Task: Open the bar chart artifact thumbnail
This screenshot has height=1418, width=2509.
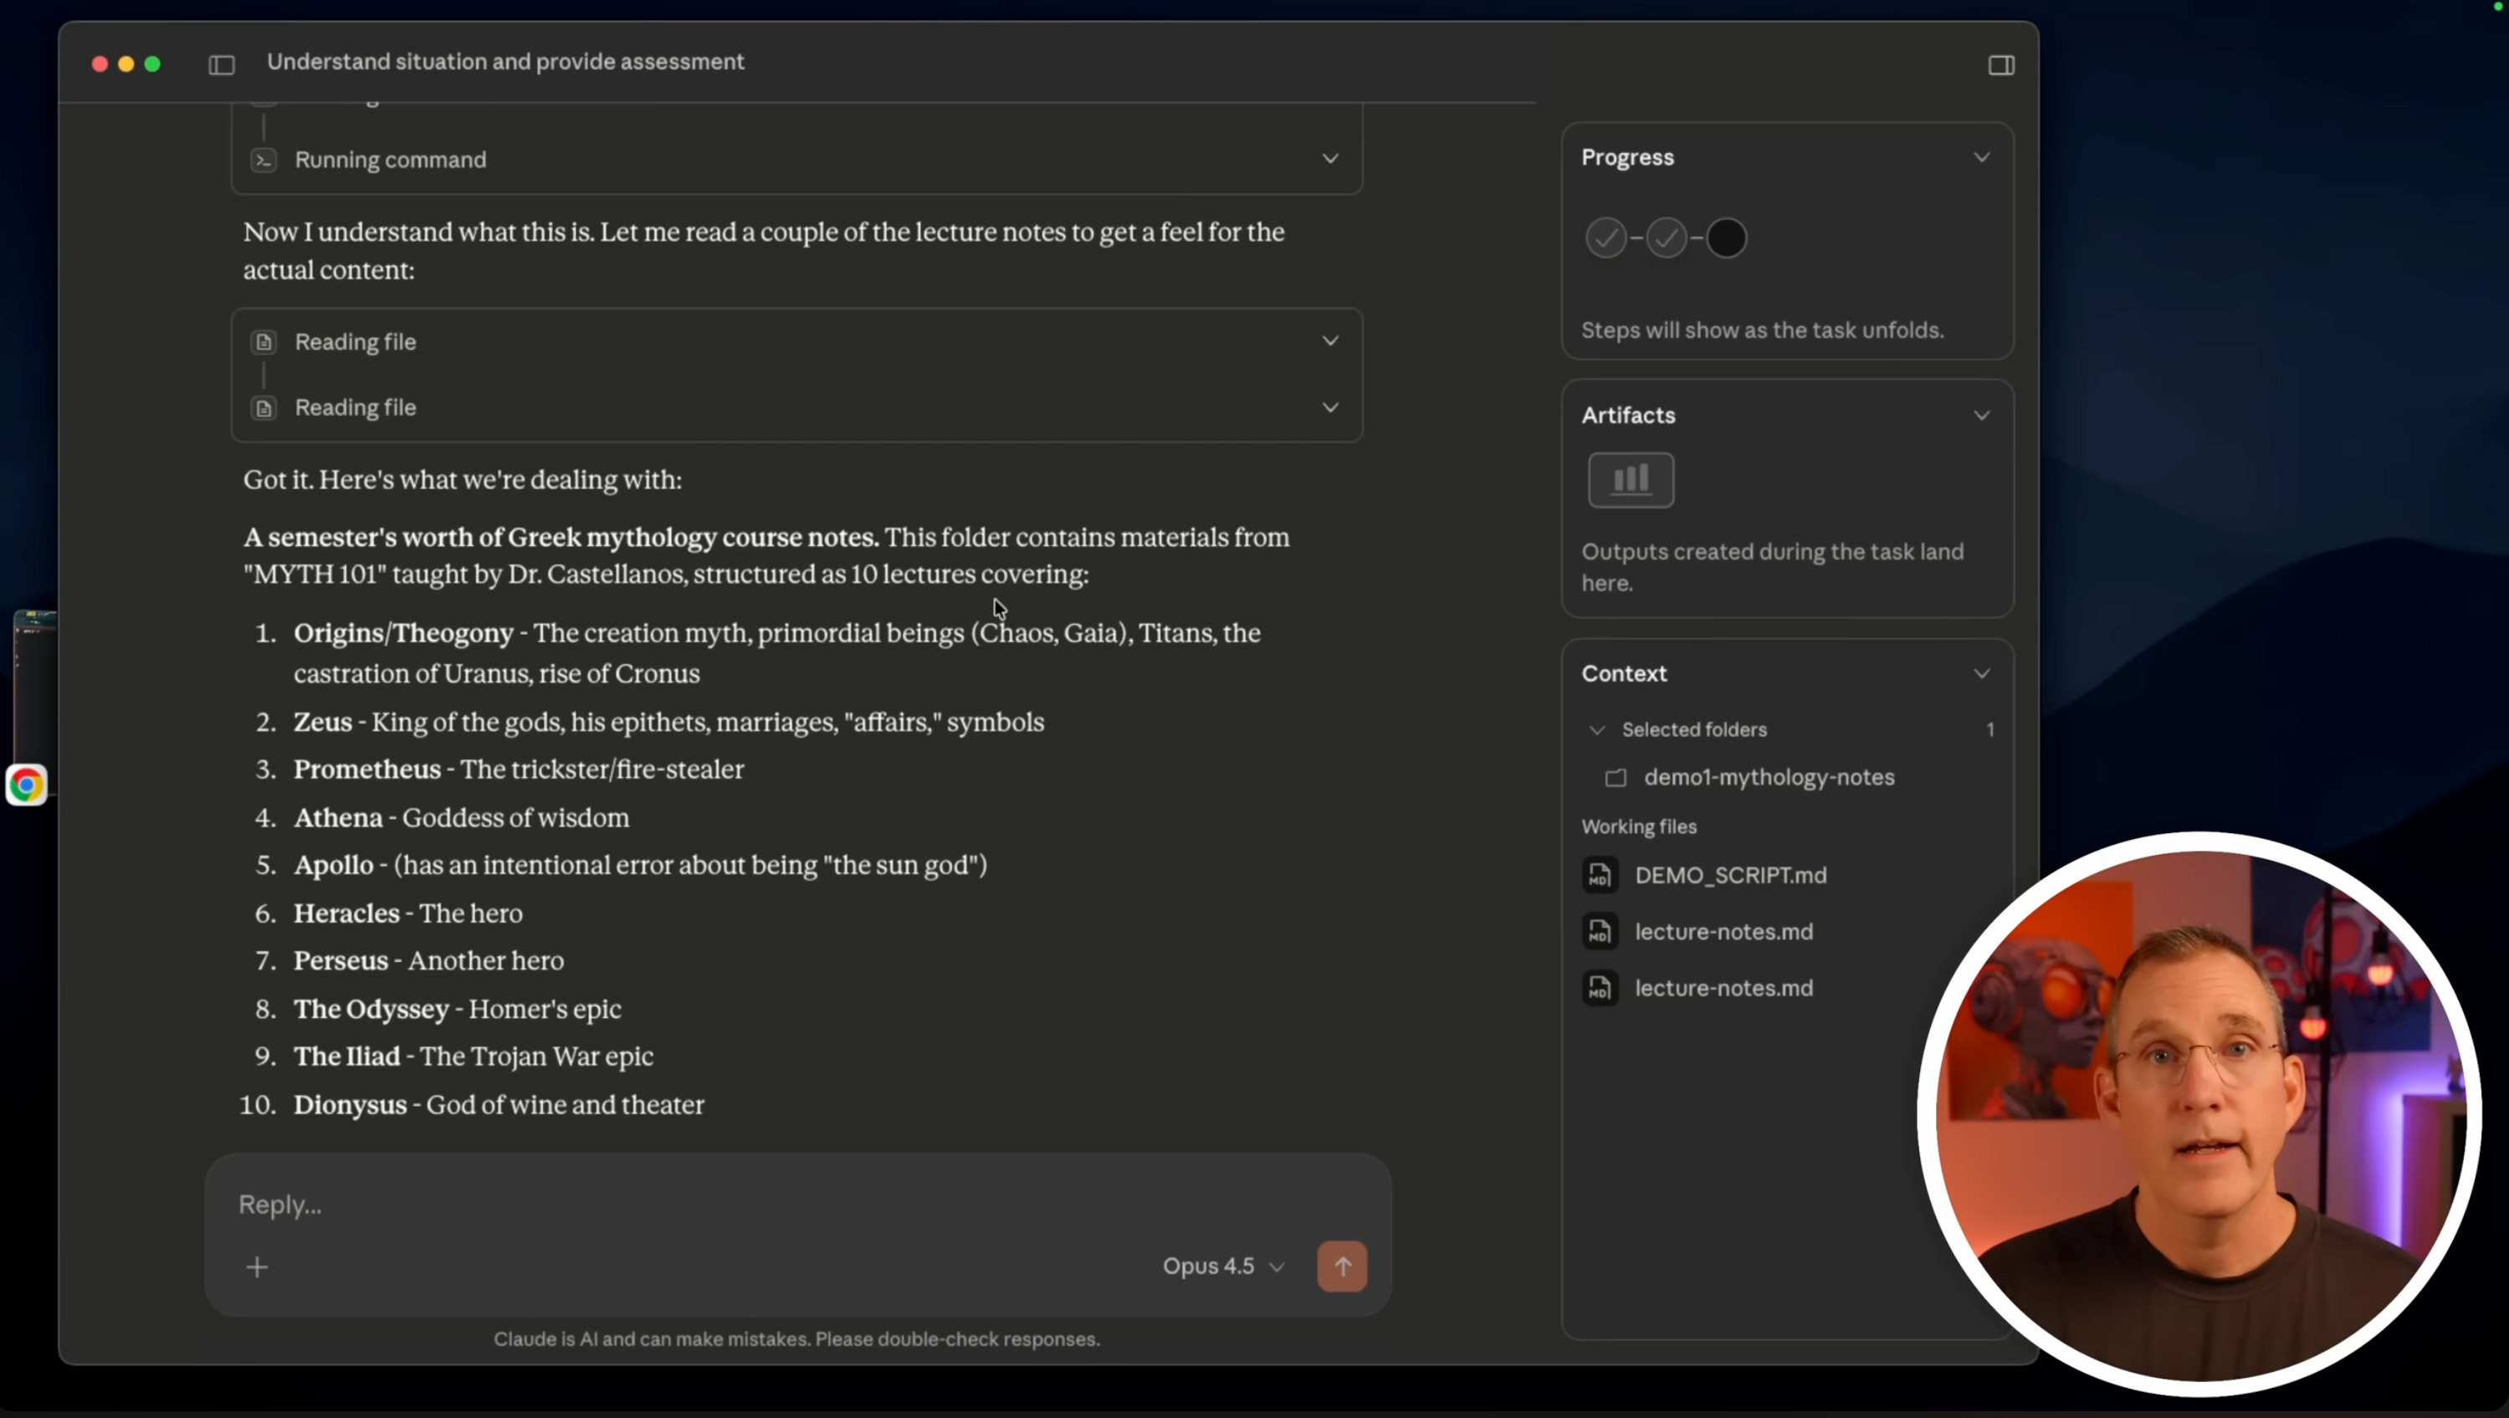Action: click(x=1631, y=479)
